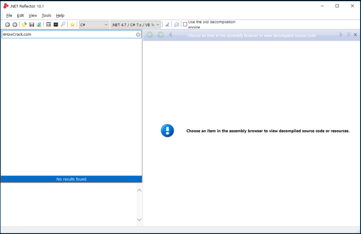Open the View menu
The height and width of the screenshot is (234, 361).
33,15
